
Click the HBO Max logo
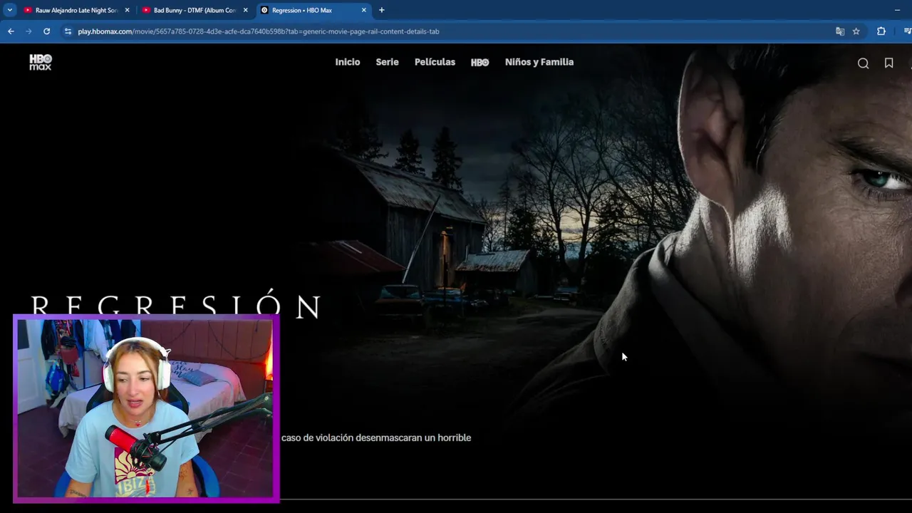[41, 62]
